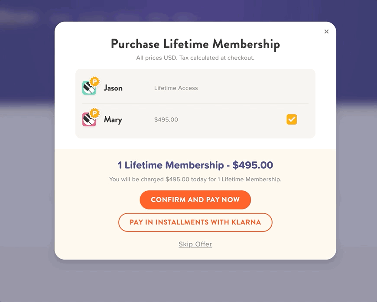Click the $495.00 price next to Mary
This screenshot has width=377, height=302.
(x=166, y=119)
